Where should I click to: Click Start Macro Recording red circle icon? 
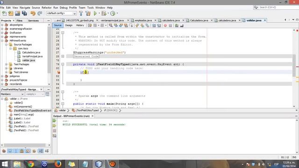point(165,25)
